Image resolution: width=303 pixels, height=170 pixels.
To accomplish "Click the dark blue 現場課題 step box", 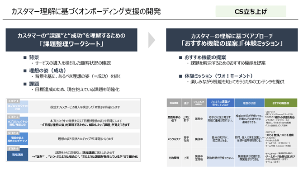I will coord(18,155).
